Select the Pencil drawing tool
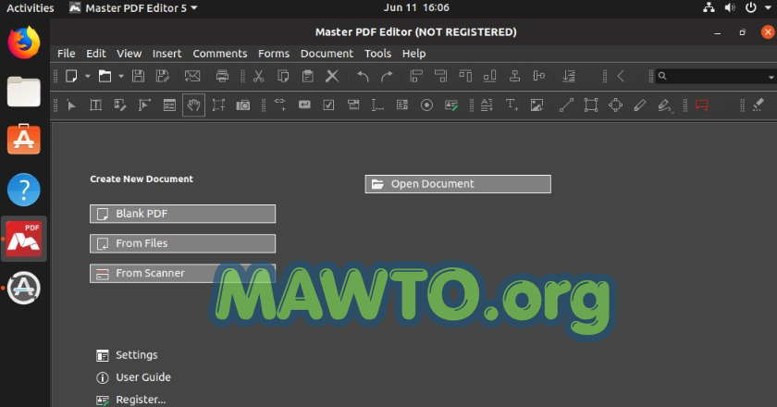 click(640, 105)
